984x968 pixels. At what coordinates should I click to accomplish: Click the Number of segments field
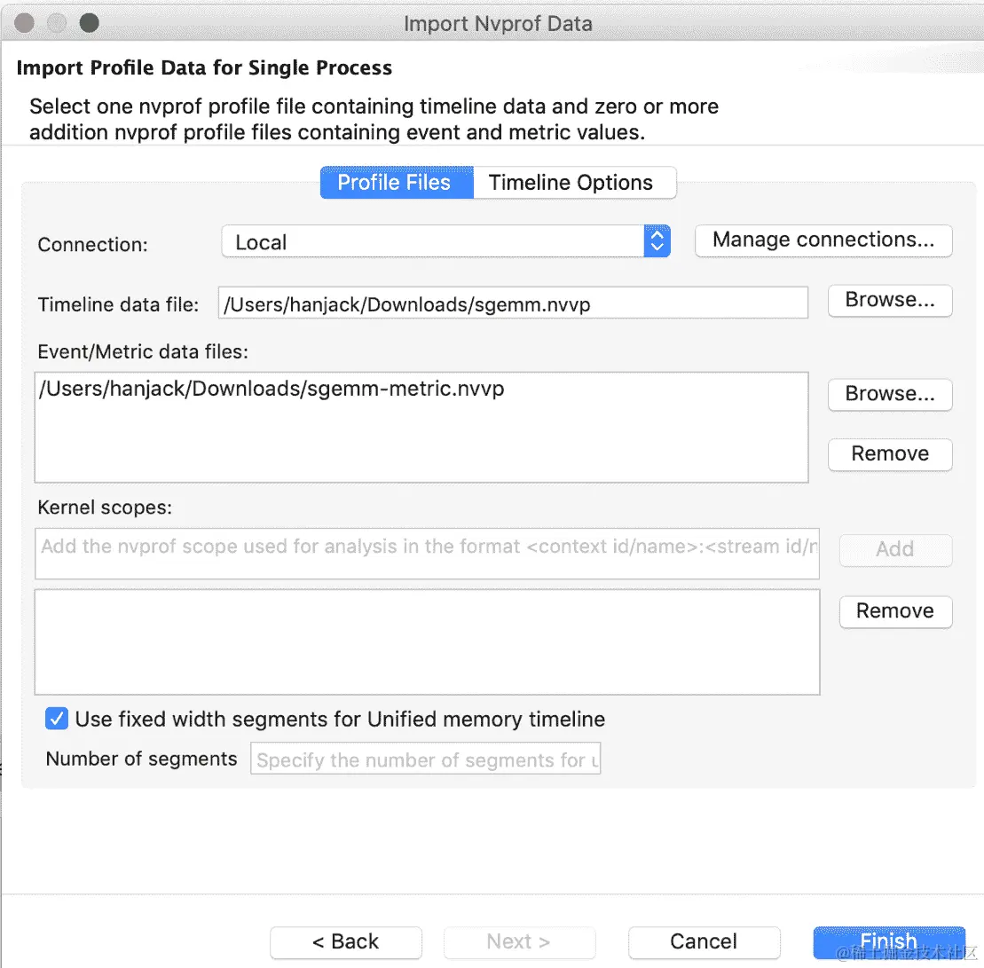[x=425, y=760]
